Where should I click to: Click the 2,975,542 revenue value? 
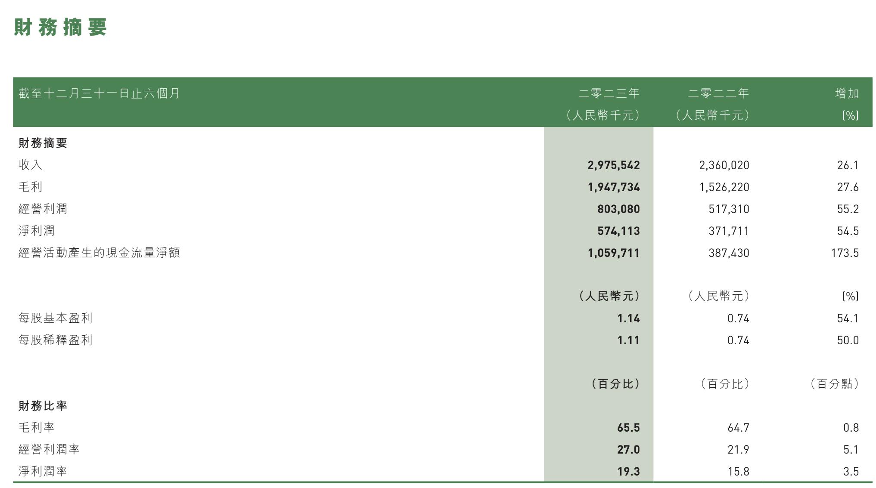613,165
